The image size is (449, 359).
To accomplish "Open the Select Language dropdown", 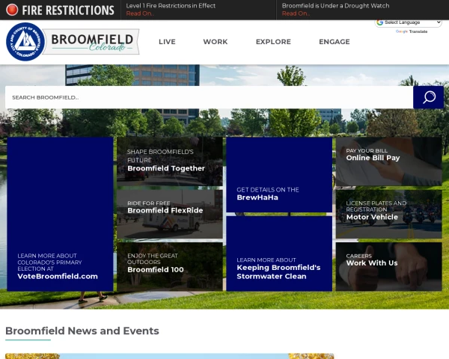I will [x=409, y=22].
